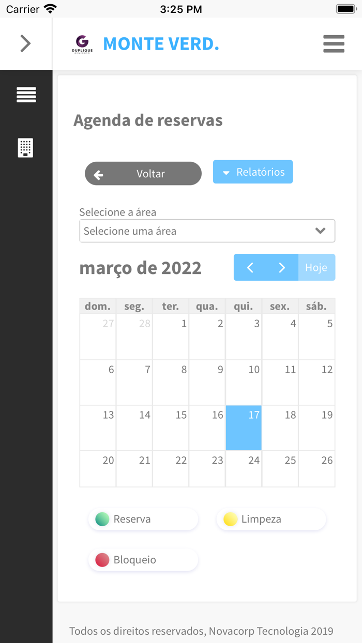Open the menu icon below the sidebar arrow

click(26, 95)
